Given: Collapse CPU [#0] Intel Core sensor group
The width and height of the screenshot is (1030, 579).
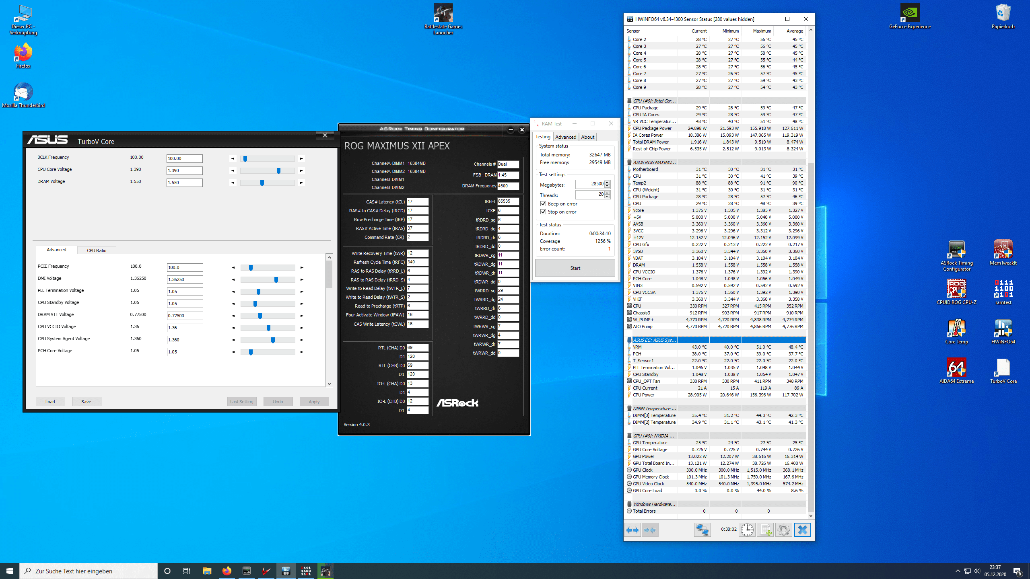Looking at the screenshot, I should coord(629,101).
